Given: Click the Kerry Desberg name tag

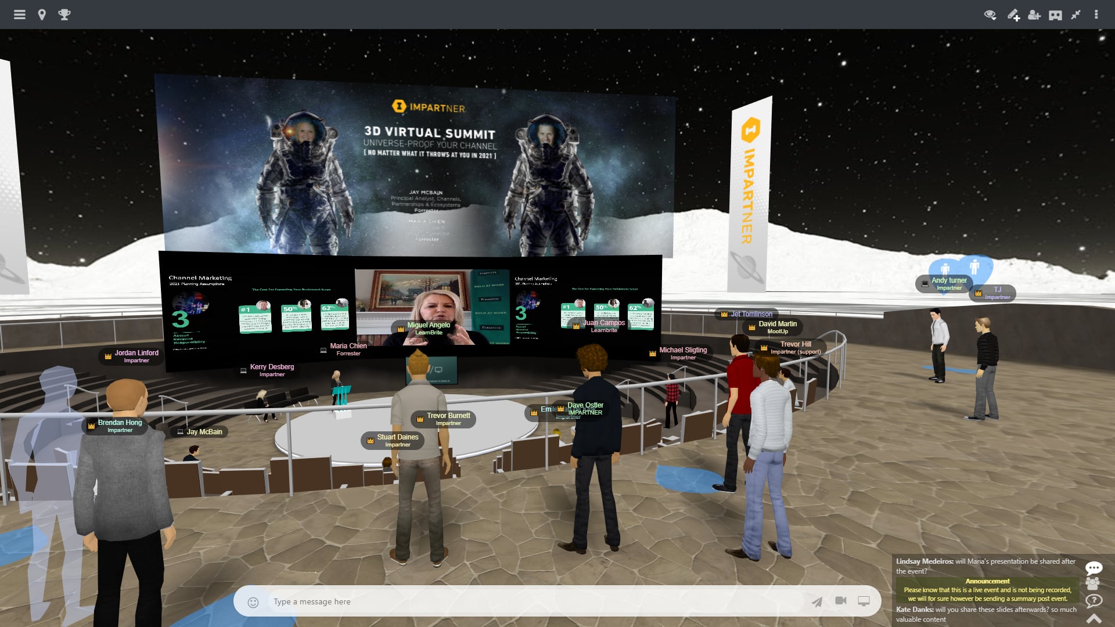Looking at the screenshot, I should [x=267, y=370].
